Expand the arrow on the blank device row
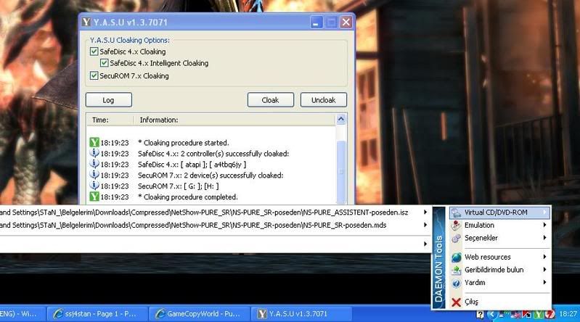Viewport: 580px width, 322px height. (425, 244)
